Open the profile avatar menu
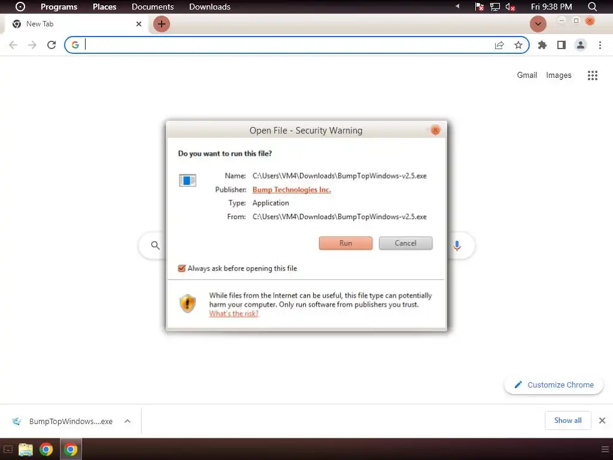This screenshot has height=460, width=613. tap(581, 45)
